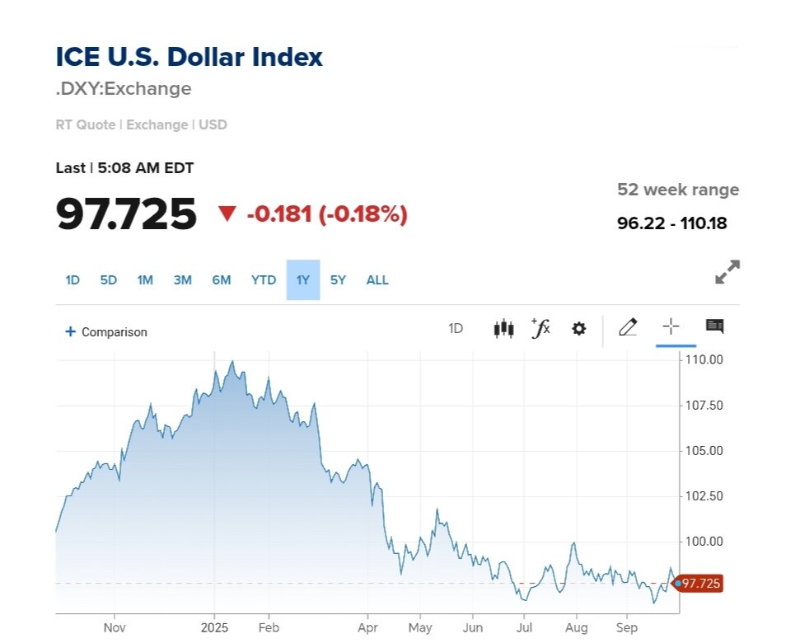Select the 5Y range tab
The image size is (800, 643).
[x=338, y=280]
